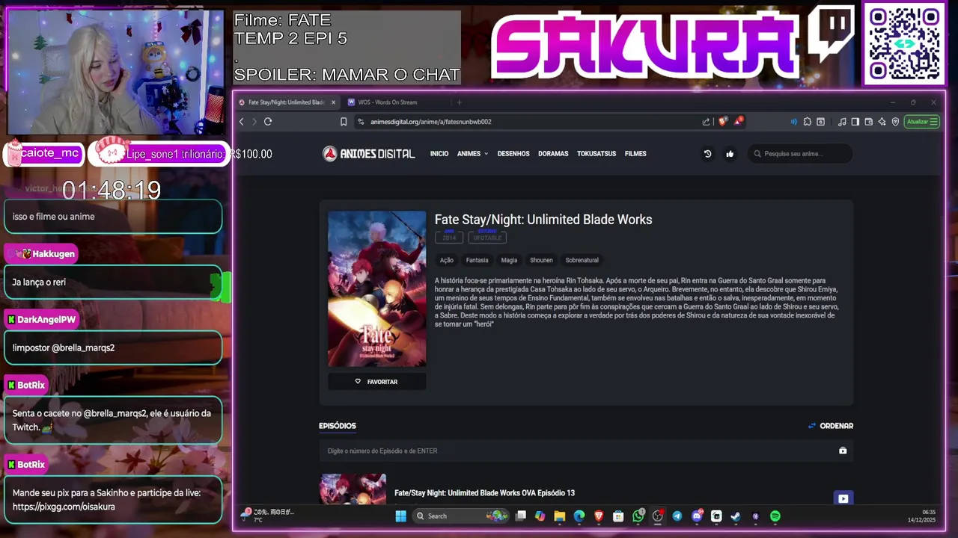Viewport: 958px width, 538px height.
Task: Click the Windows taskbar Search box
Action: tap(461, 516)
